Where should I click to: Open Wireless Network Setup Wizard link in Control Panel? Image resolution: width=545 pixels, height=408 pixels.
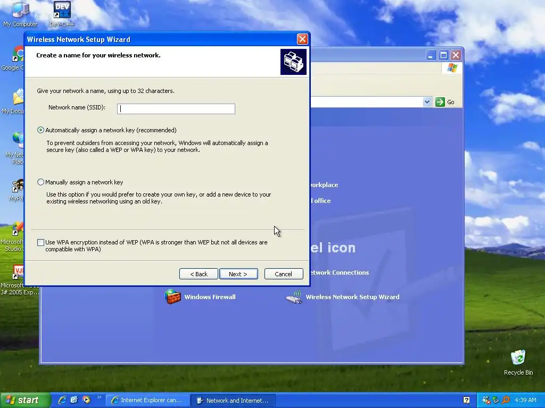point(352,297)
